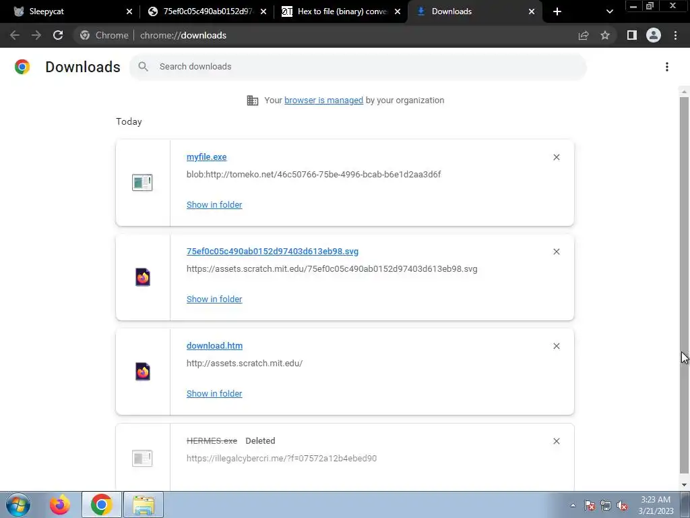The height and width of the screenshot is (518, 690).
Task: Focus the Search downloads field
Action: click(358, 67)
